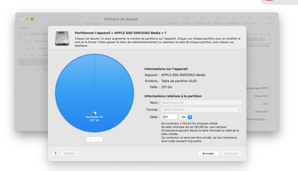The height and width of the screenshot is (171, 298).
Task: Open the Go size unit dropdown
Action: pyautogui.click(x=186, y=117)
